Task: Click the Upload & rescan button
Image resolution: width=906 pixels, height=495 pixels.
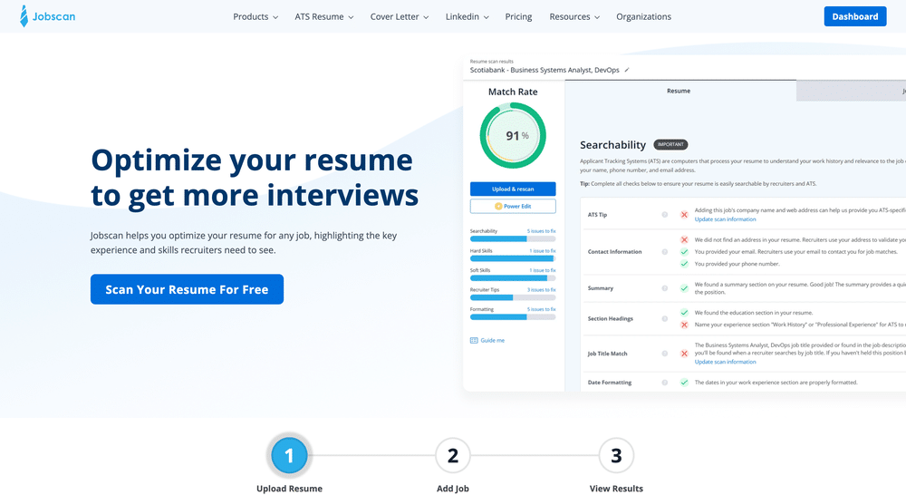Action: 513,189
